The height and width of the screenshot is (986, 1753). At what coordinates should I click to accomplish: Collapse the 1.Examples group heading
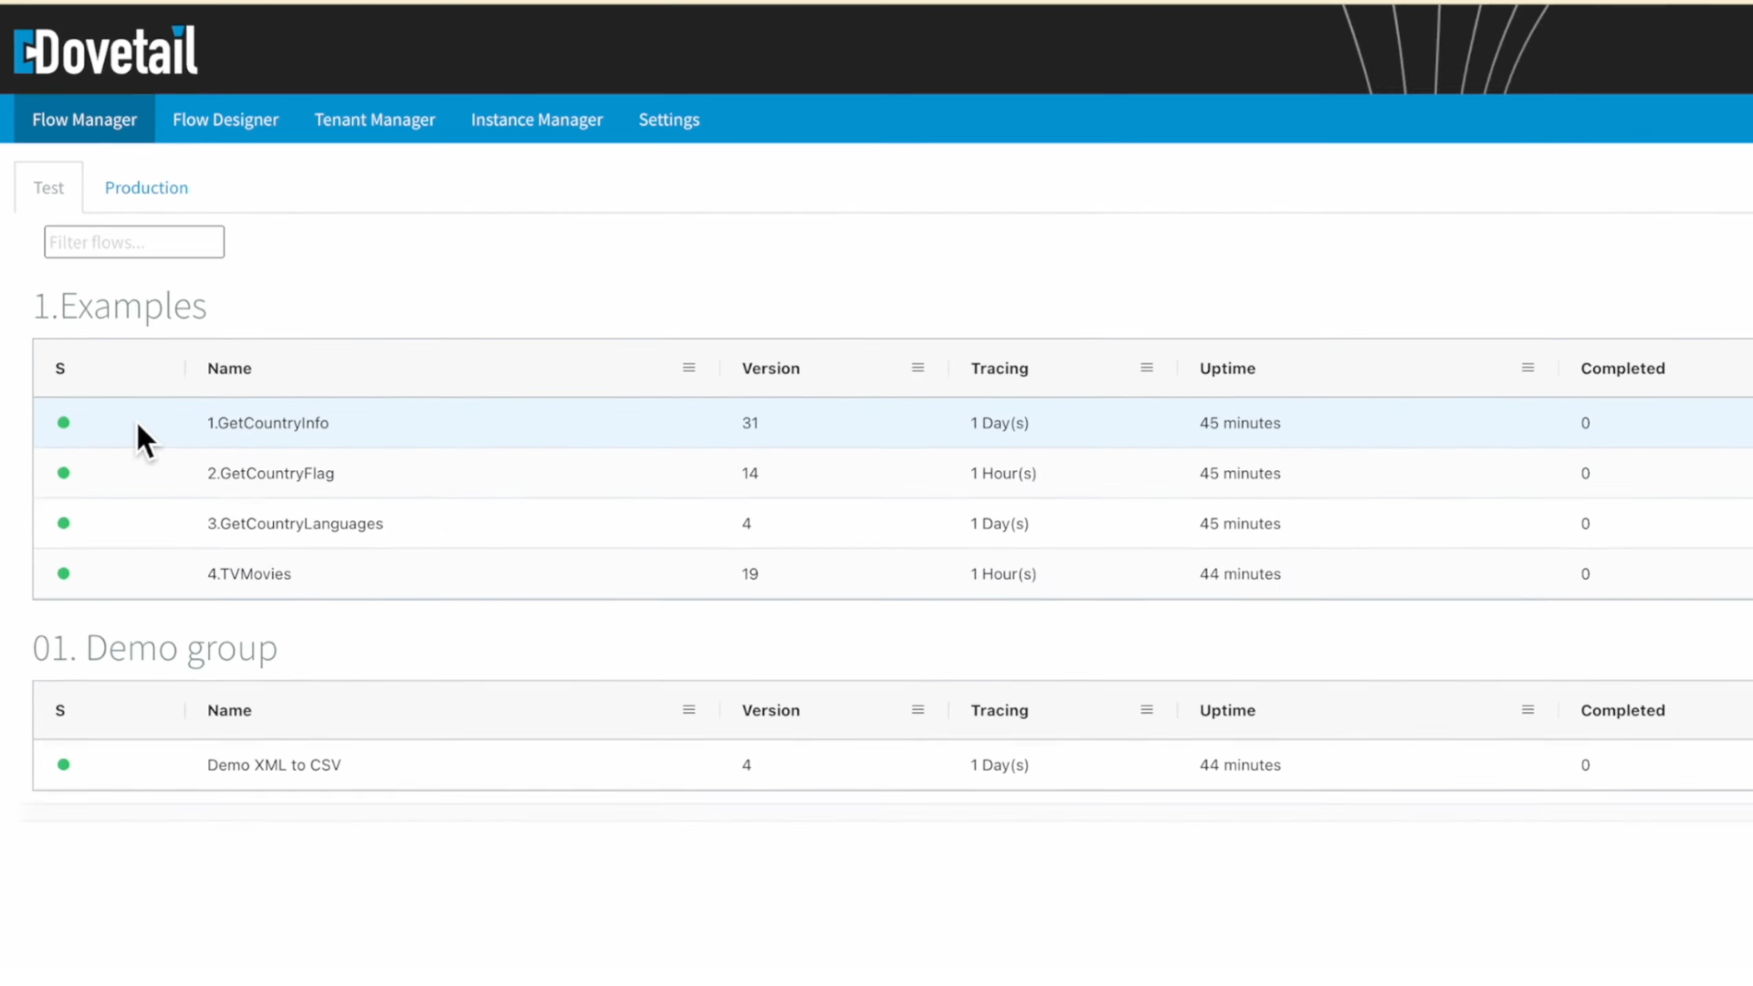click(120, 306)
